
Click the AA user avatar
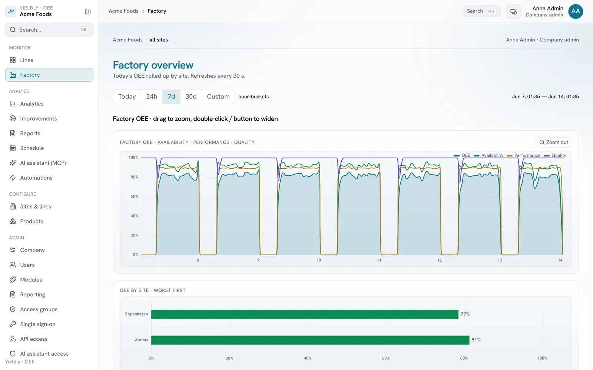click(576, 11)
